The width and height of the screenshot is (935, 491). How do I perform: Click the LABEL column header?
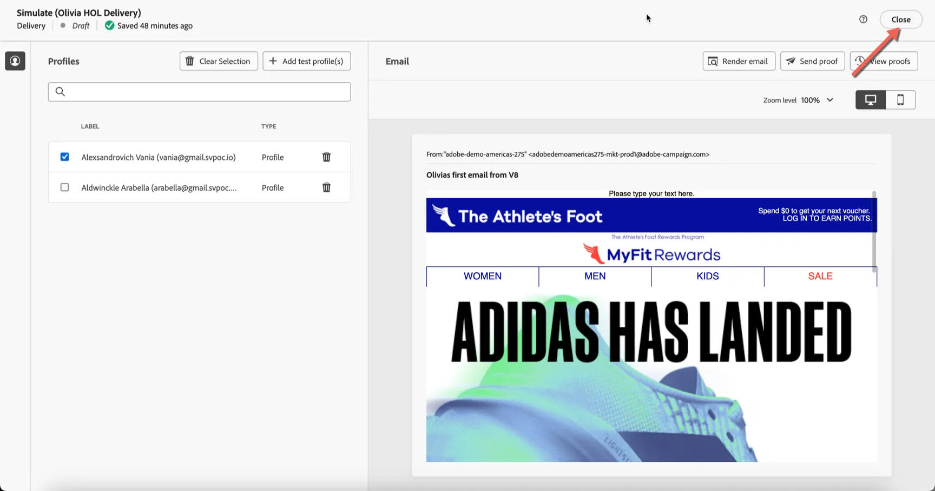click(x=90, y=126)
